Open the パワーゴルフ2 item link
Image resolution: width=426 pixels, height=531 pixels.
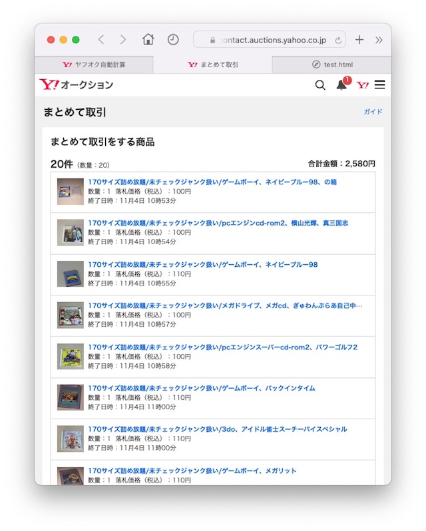pyautogui.click(x=222, y=347)
